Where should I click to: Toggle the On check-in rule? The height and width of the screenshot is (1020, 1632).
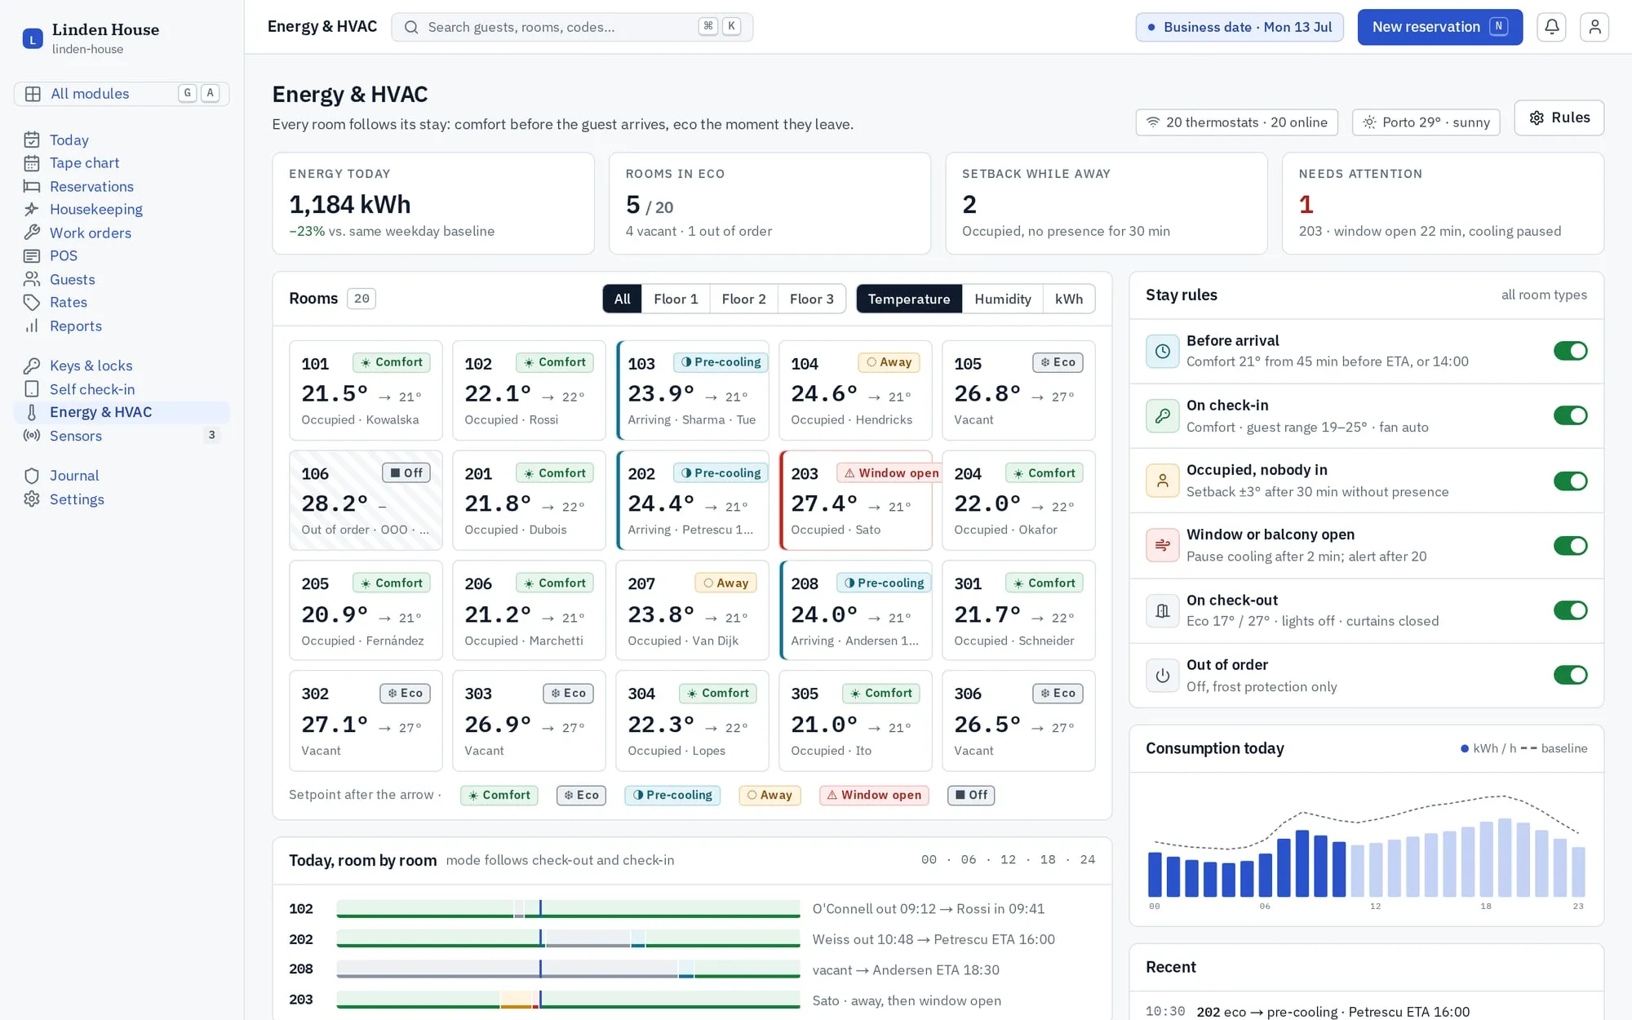tap(1570, 415)
